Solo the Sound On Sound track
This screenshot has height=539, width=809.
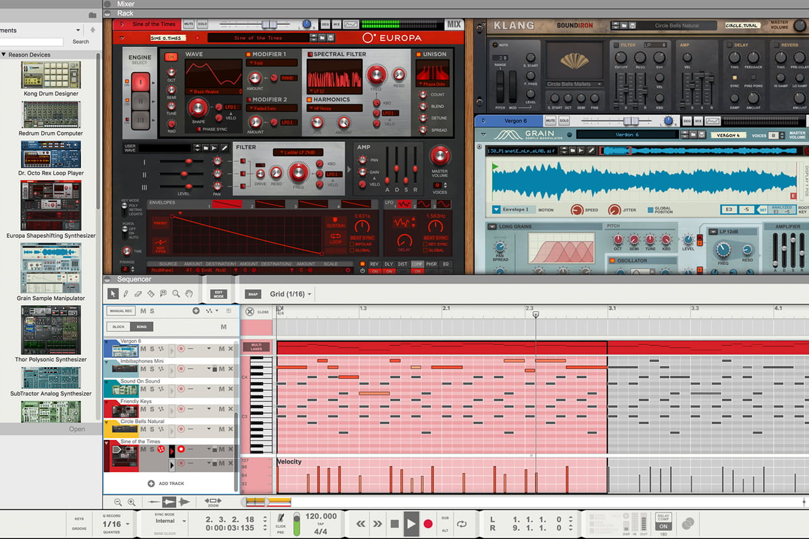pyautogui.click(x=152, y=389)
